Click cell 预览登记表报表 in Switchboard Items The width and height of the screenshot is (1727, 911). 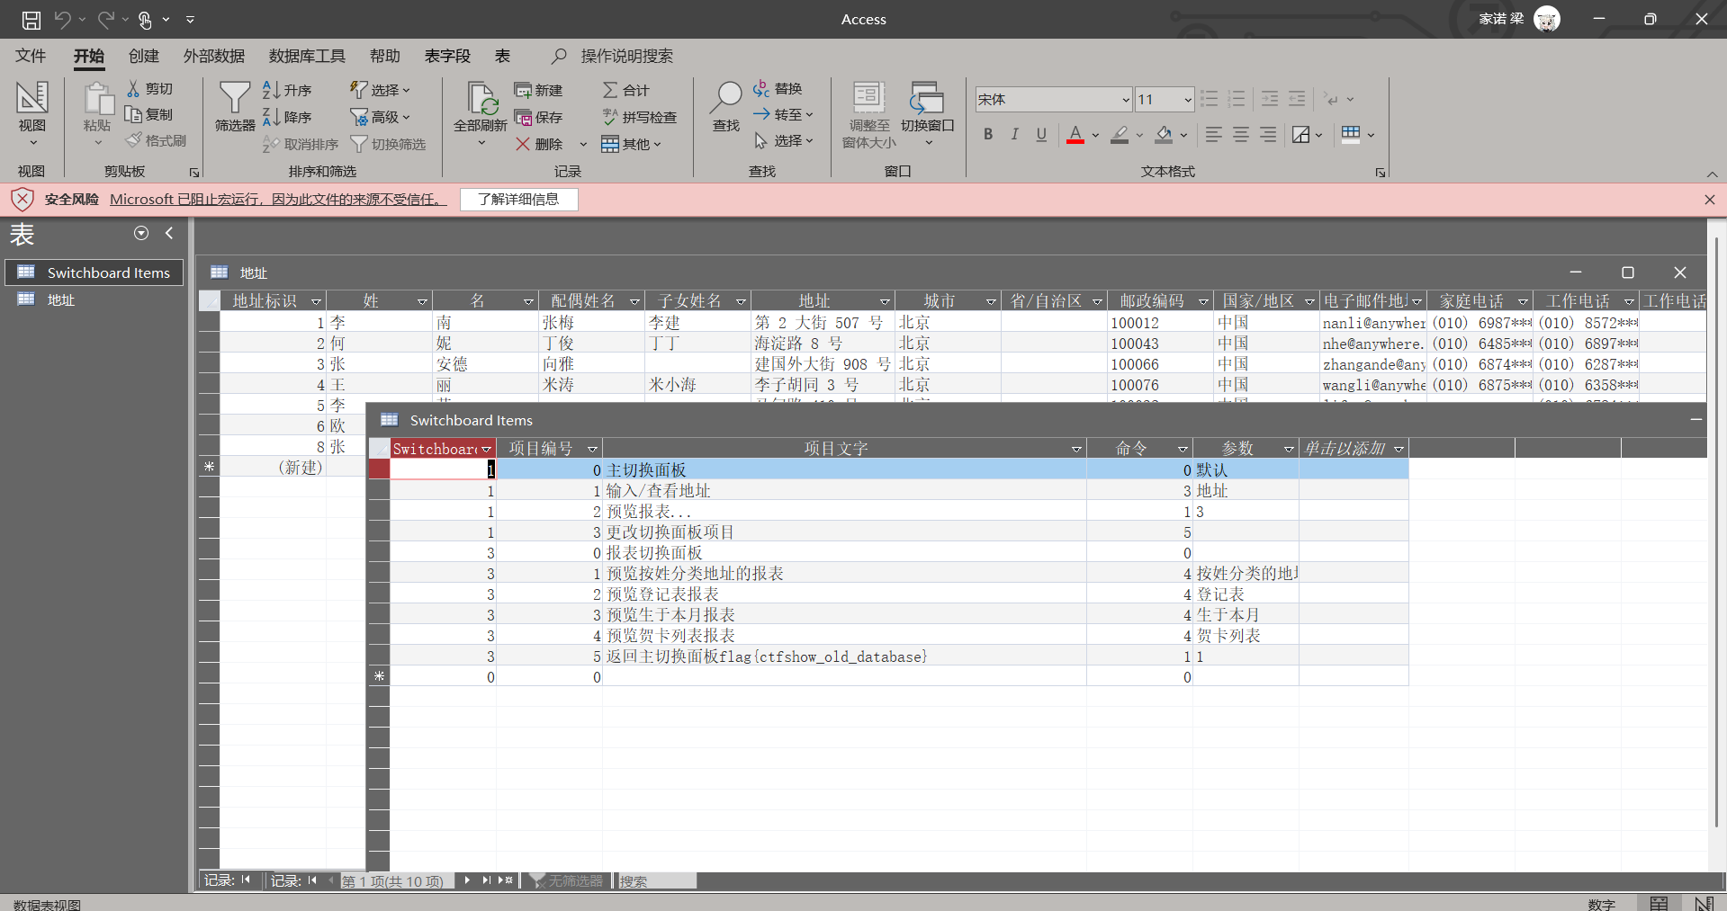point(844,594)
